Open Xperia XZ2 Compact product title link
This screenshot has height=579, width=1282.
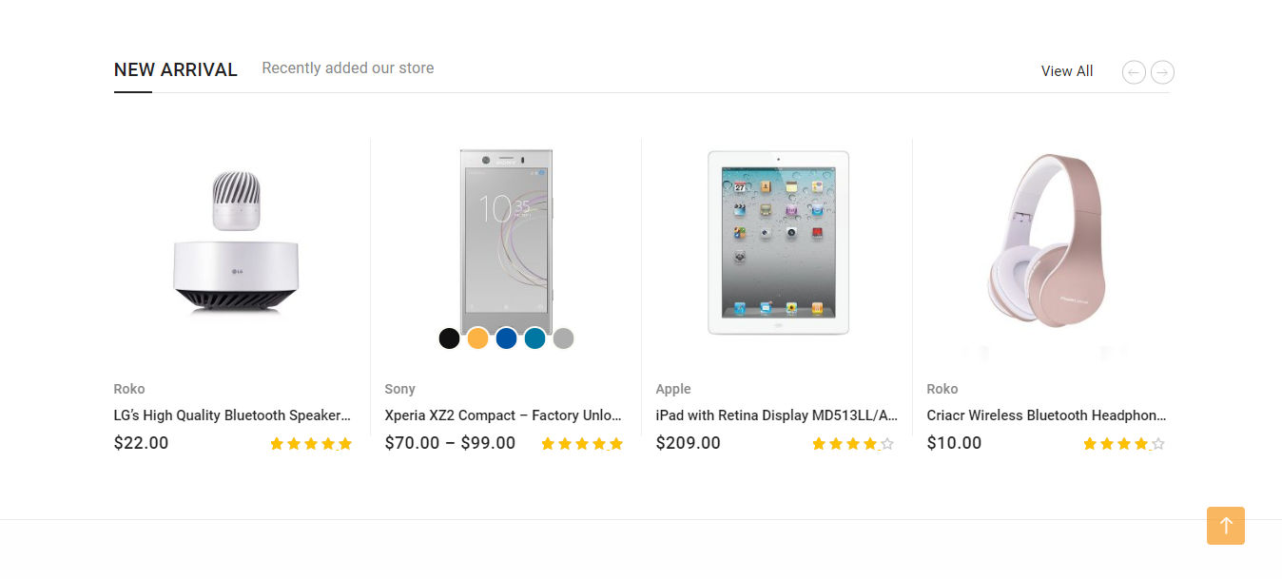503,415
